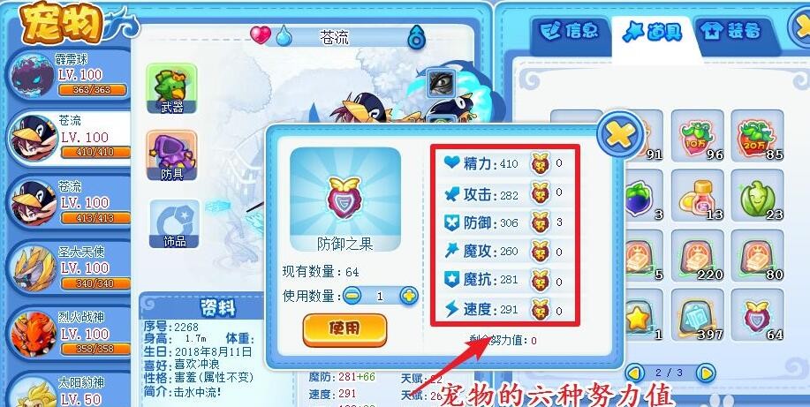Image resolution: width=810 pixels, height=407 pixels.
Task: Click the purple berry item with count 3
Action: [640, 195]
